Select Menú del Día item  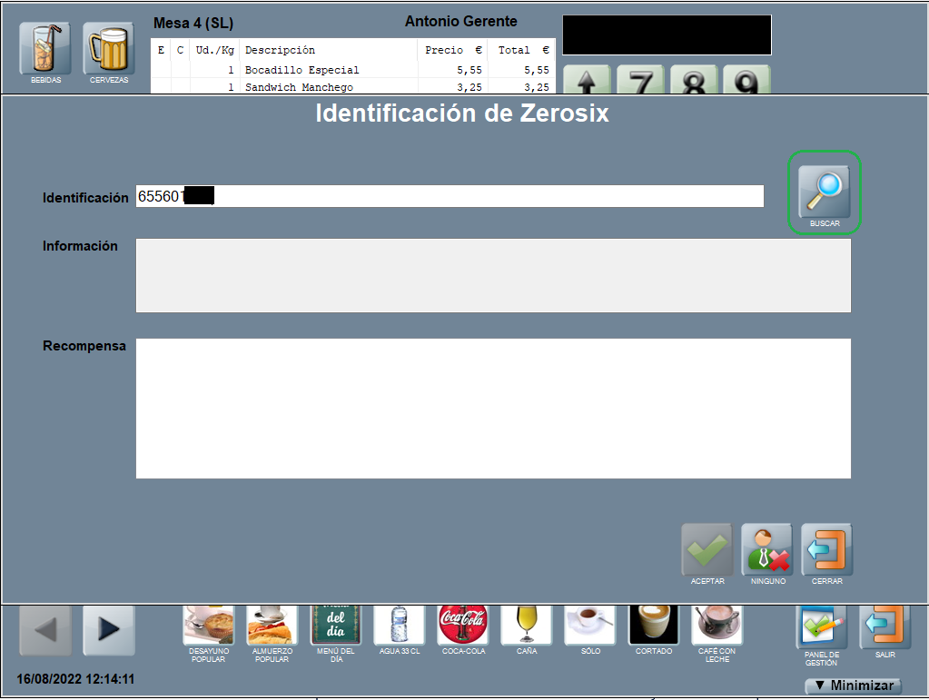click(336, 625)
